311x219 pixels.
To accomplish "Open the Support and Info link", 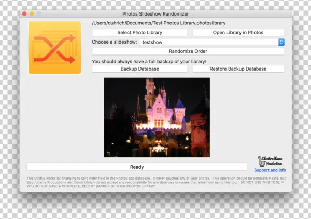I will (270, 170).
